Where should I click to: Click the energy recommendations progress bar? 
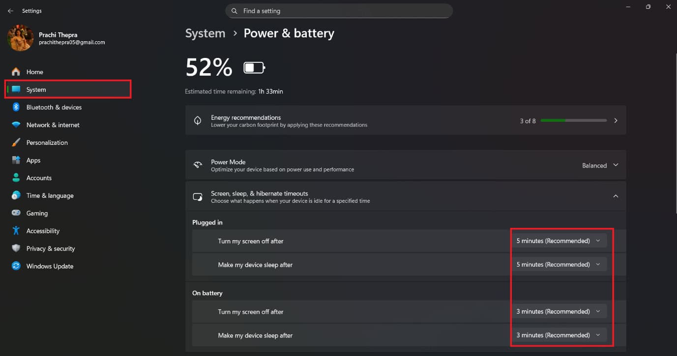[x=574, y=120]
